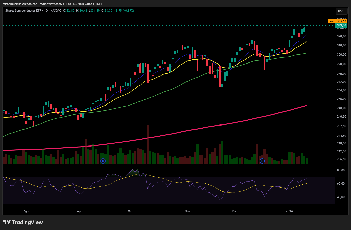351x230 pixels.
Task: Click the 240,50 price axis label
Action: point(341,117)
